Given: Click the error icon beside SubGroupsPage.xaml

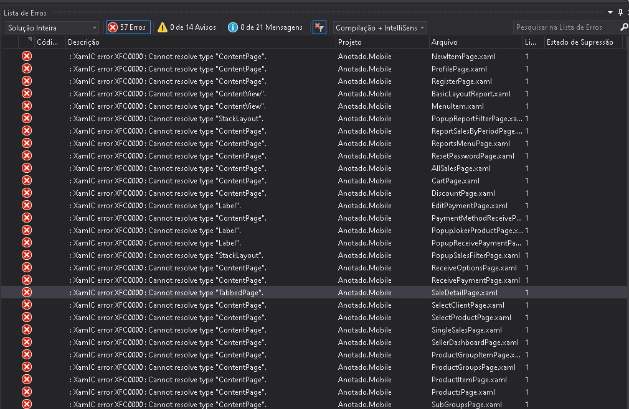Looking at the screenshot, I should click(x=26, y=404).
